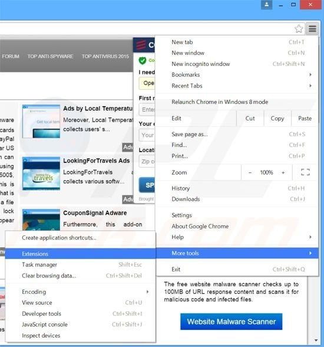Open the FORUM navigation link
The image size is (324, 347).
tap(11, 56)
